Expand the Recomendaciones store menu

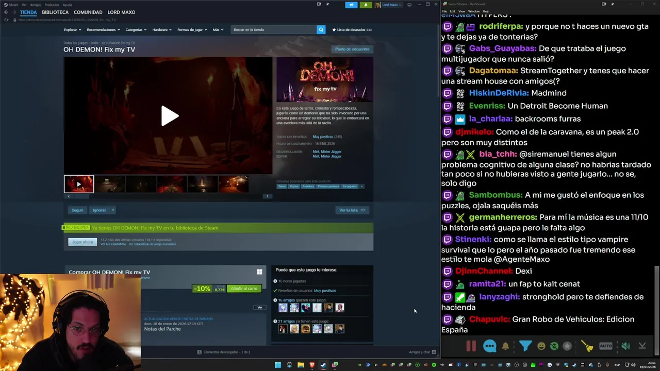point(103,29)
